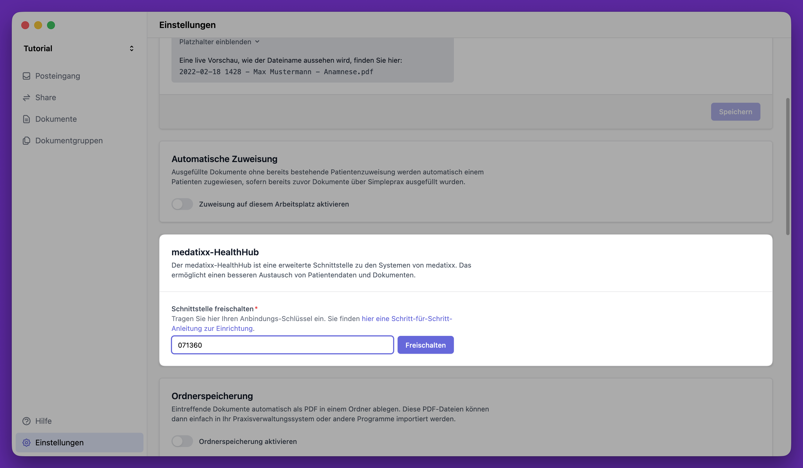The height and width of the screenshot is (468, 803).
Task: Click the Posteingang inbox icon
Action: pyautogui.click(x=26, y=76)
